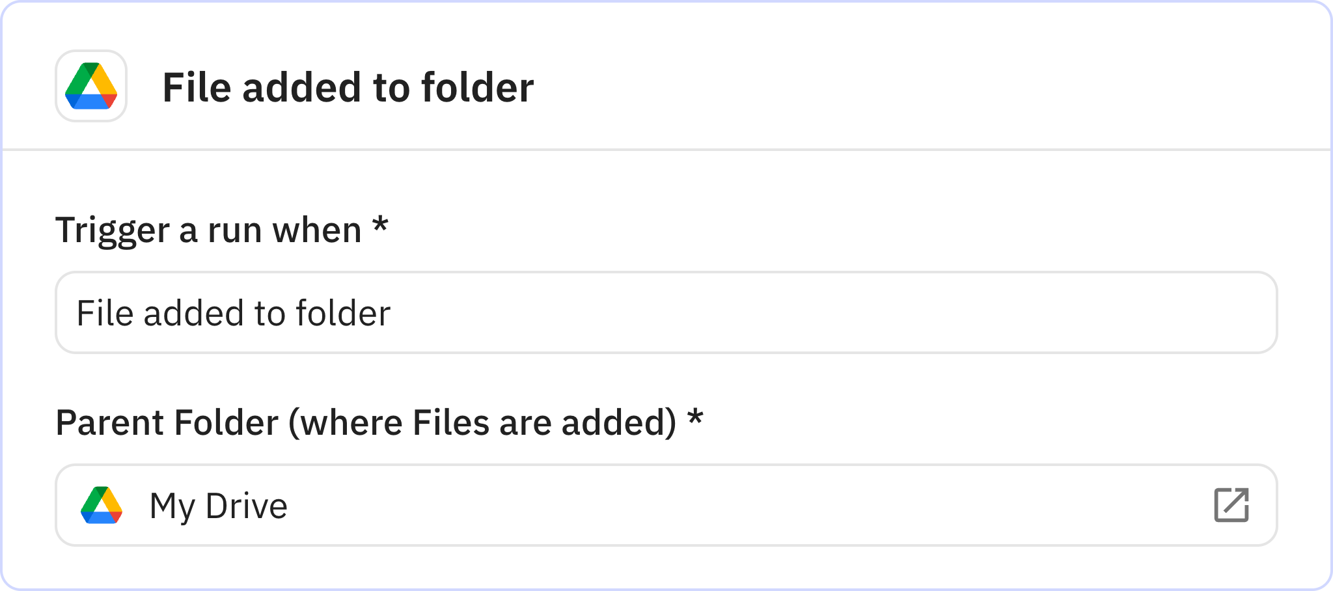Select the Google Drive icon inside the My Drive field
1333x591 pixels.
103,506
